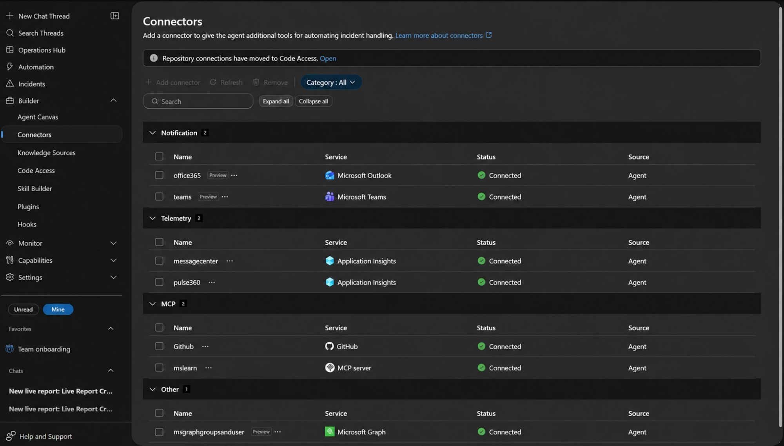The image size is (784, 446).
Task: Expand the Monitor menu in sidebar
Action: [113, 243]
